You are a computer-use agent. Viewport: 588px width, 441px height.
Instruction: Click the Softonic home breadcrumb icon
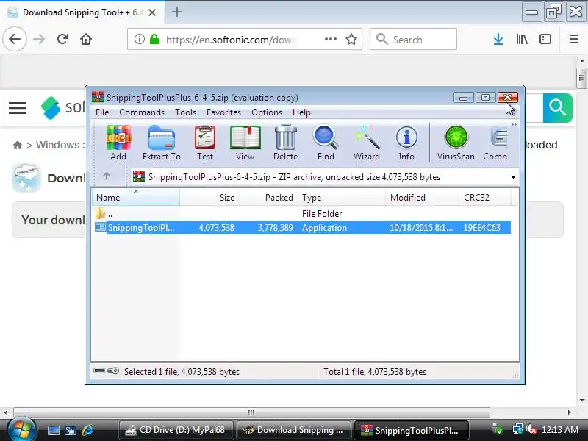(17, 145)
